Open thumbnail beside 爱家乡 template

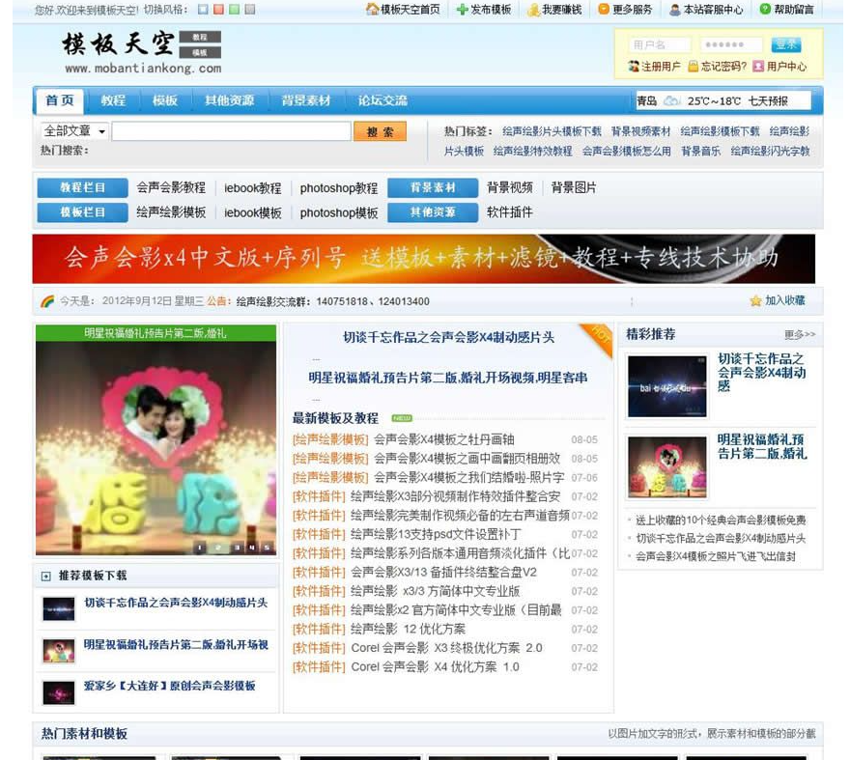click(x=59, y=692)
